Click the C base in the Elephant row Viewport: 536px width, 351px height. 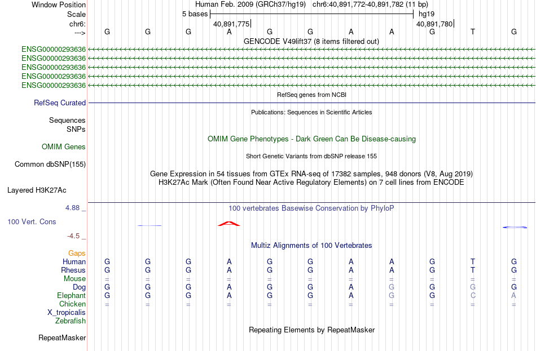(x=473, y=296)
